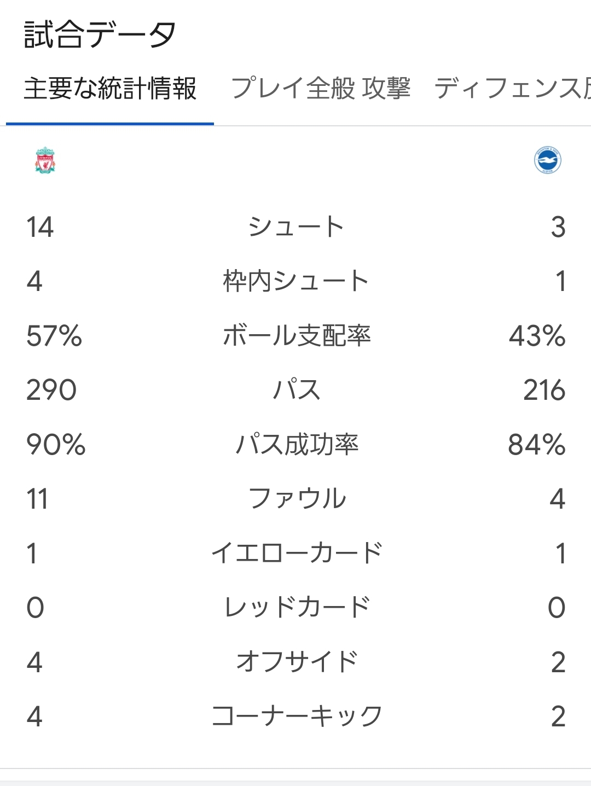Click the 試合データ heading

coord(100,35)
